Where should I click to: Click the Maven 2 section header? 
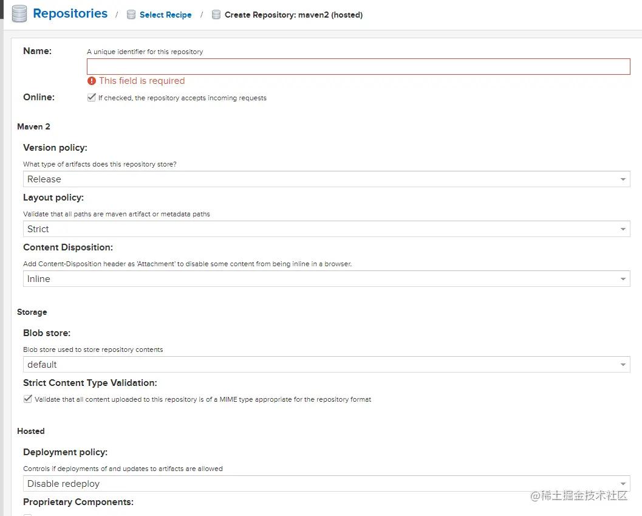pos(33,126)
